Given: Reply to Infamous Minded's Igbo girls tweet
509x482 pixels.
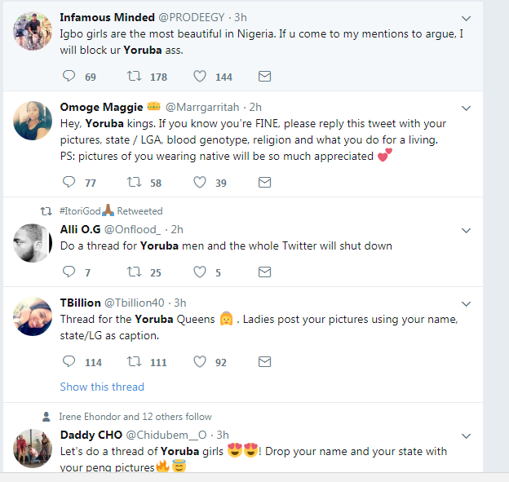Looking at the screenshot, I should tap(69, 76).
